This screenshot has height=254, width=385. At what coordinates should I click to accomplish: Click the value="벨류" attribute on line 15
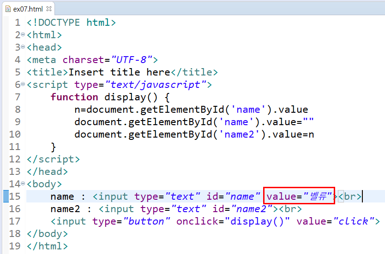coord(299,196)
